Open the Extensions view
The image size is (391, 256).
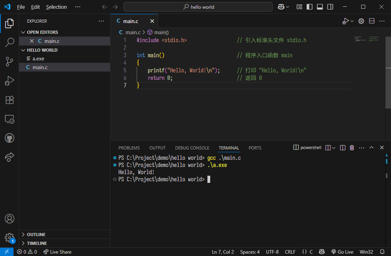tap(10, 100)
